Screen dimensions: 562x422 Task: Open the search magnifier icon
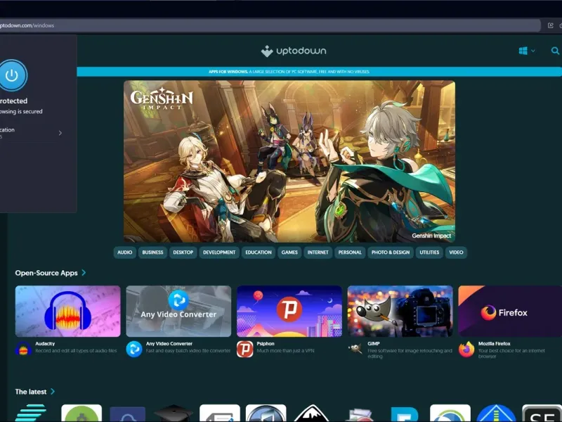click(x=555, y=51)
